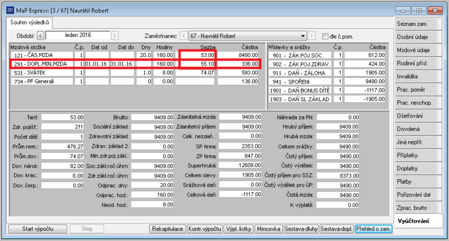Click the 'Počet dětí' field
The width and height of the screenshot is (449, 241).
pos(62,137)
